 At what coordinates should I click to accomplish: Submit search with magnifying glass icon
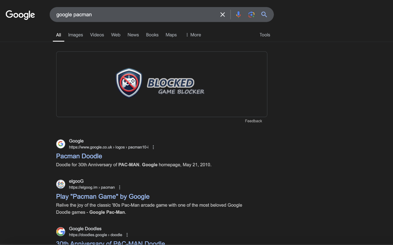tap(264, 14)
